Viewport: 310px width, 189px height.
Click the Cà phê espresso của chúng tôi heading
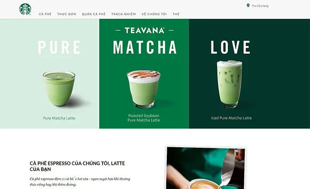(77, 166)
